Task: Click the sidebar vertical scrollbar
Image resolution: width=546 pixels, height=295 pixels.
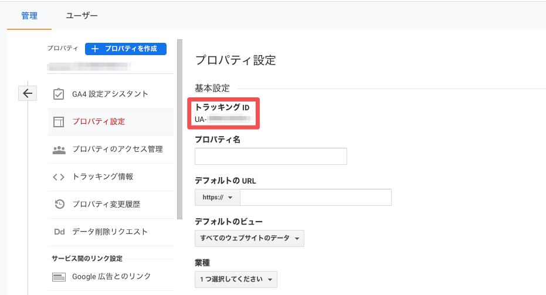Action: point(179,129)
